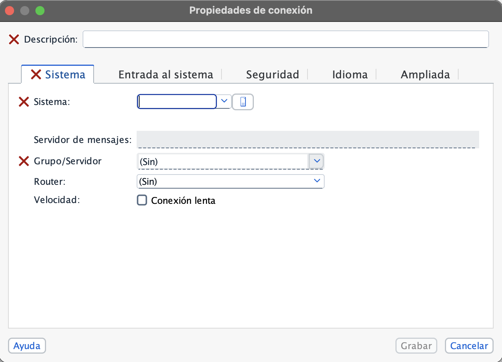Close the Propiedades de conexión window
This screenshot has height=362, width=502.
(x=10, y=11)
